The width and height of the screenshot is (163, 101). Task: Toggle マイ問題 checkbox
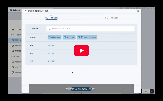coord(65,37)
